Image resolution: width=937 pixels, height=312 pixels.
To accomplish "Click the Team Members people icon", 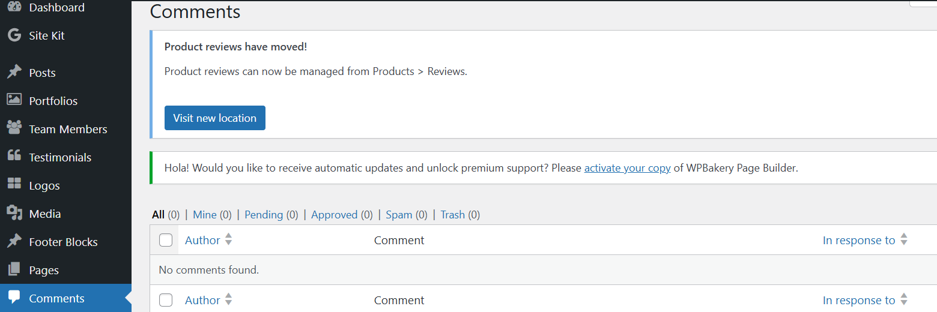I will (14, 128).
